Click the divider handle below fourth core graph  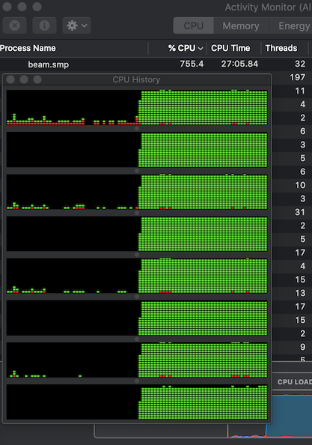coord(137,255)
